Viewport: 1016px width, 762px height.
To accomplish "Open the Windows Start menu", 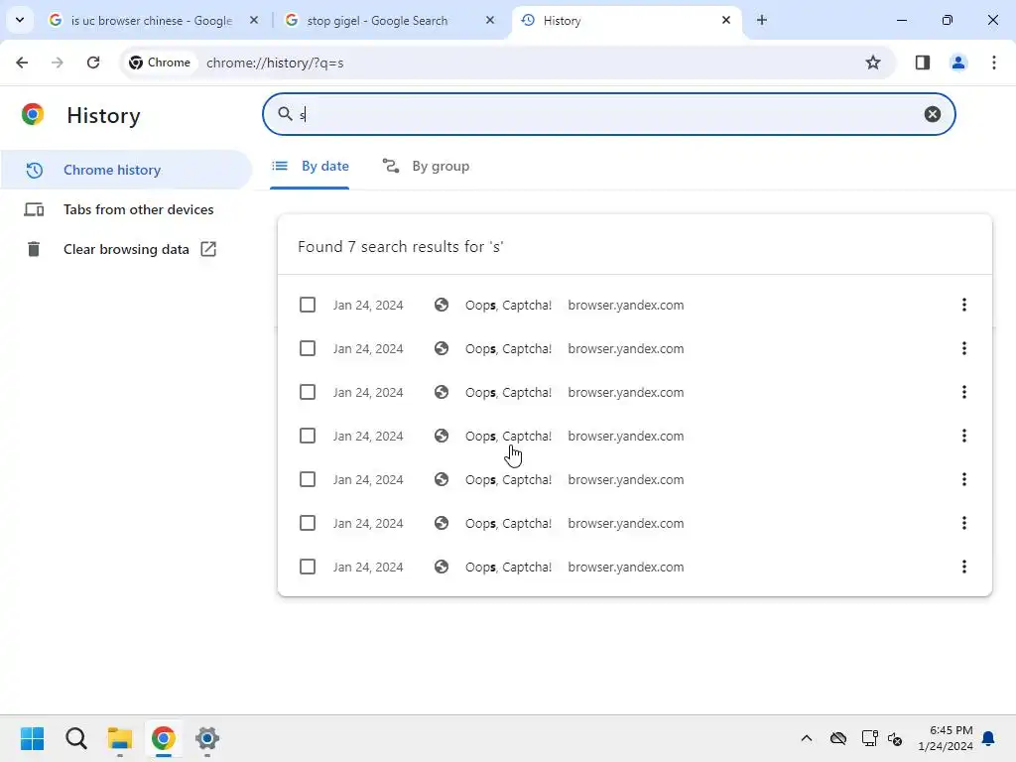I will (32, 738).
